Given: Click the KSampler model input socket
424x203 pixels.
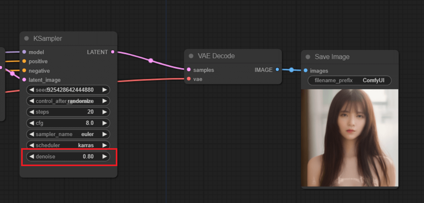Looking at the screenshot, I should 24,52.
